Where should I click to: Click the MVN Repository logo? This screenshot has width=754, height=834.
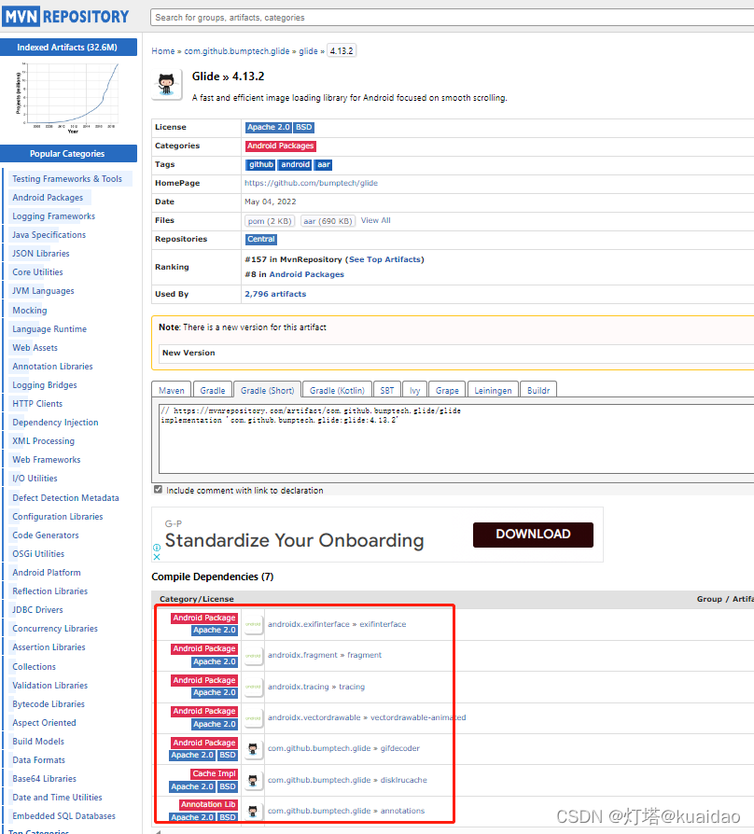[x=66, y=17]
